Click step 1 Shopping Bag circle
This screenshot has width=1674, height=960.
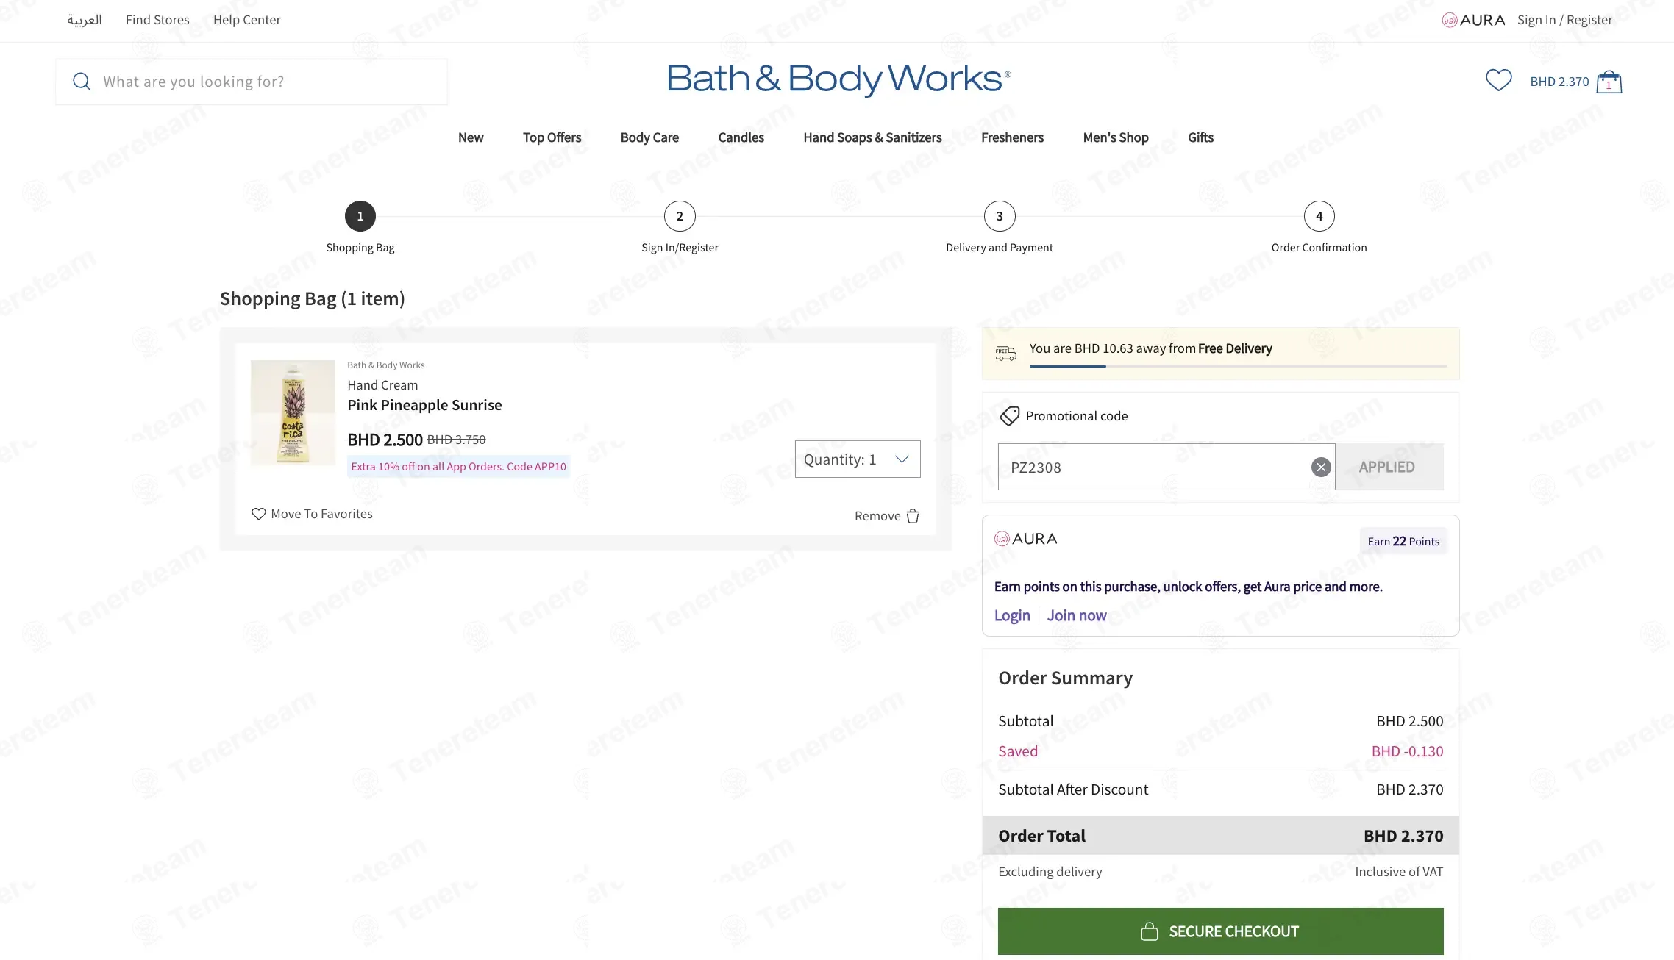[360, 216]
